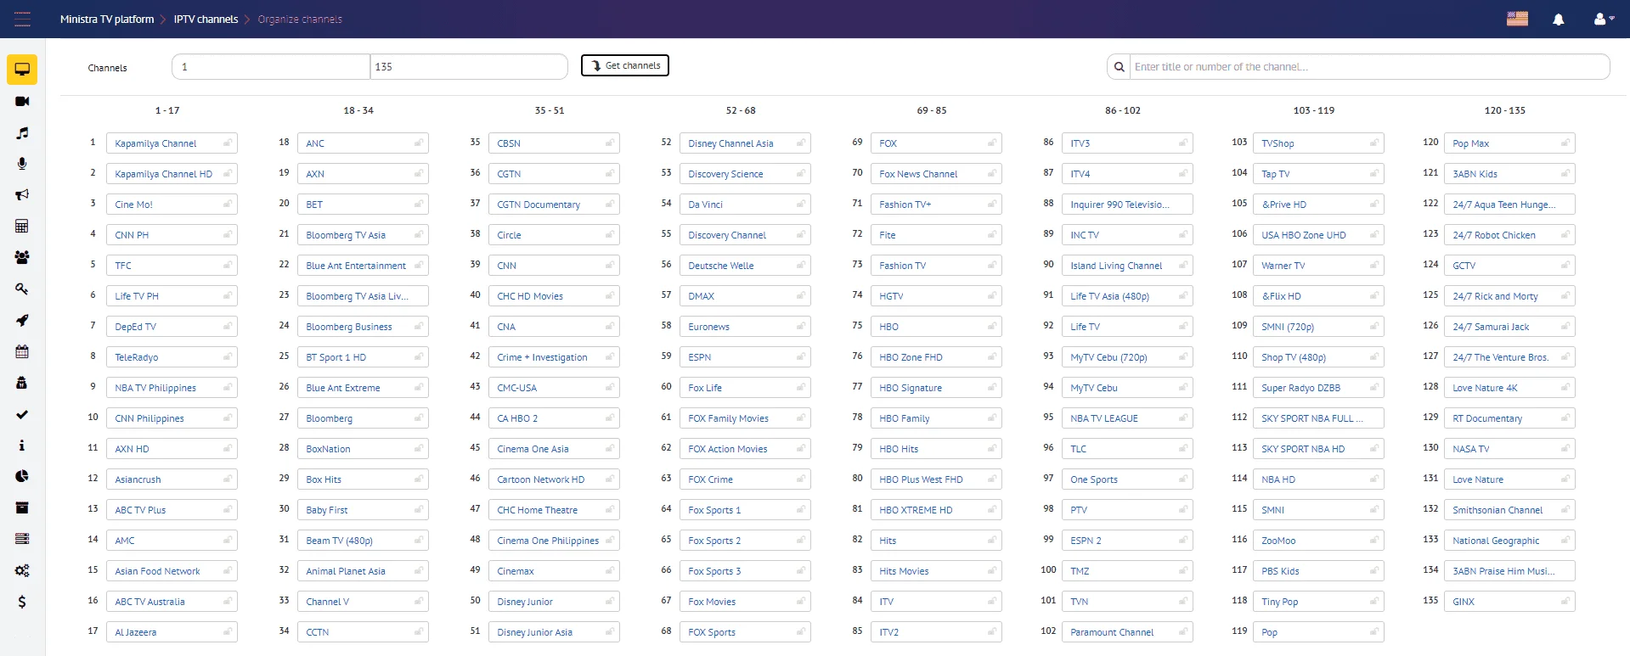Open the microphone sidebar icon
The width and height of the screenshot is (1630, 656).
(x=22, y=164)
